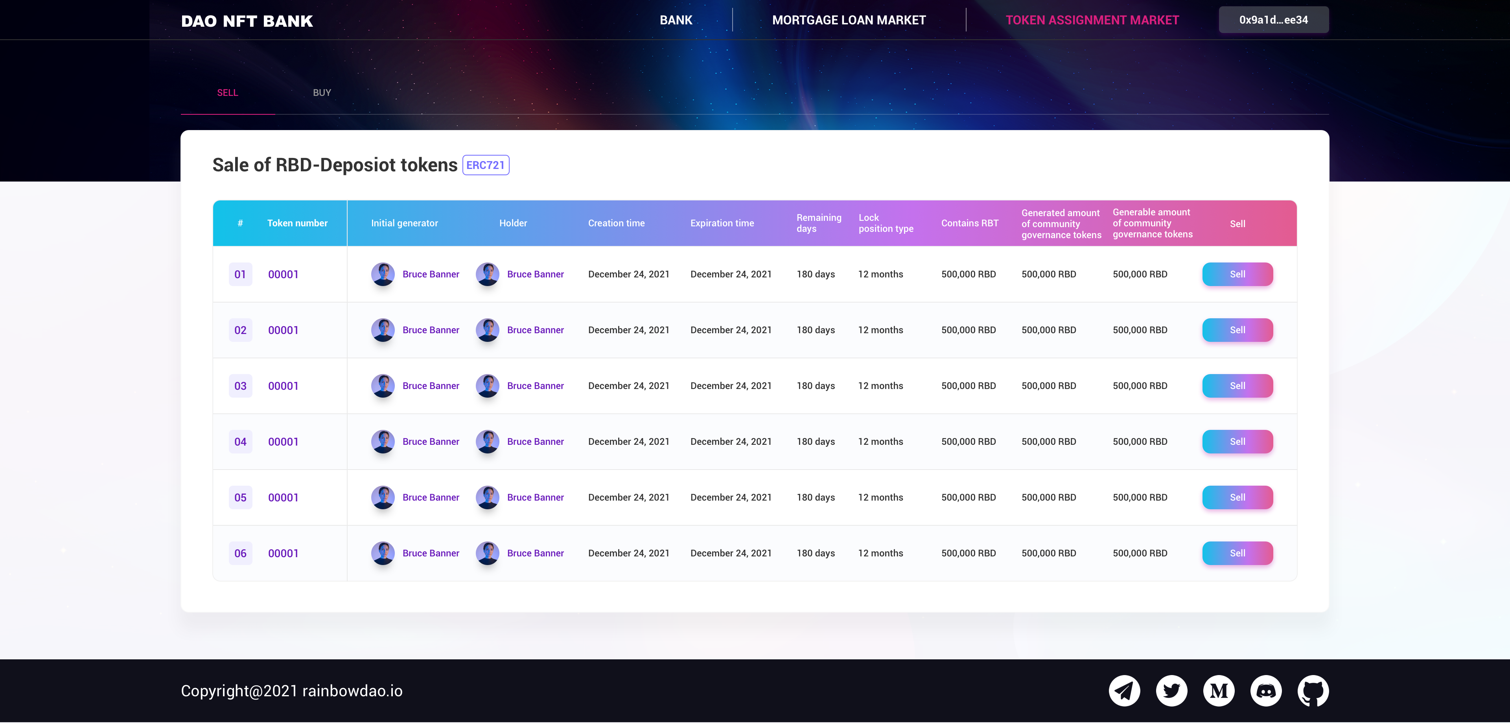Open Token Assignment Market page
The height and width of the screenshot is (723, 1510).
click(x=1092, y=20)
